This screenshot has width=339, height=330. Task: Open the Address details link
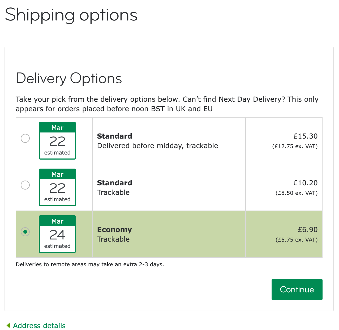pos(39,325)
